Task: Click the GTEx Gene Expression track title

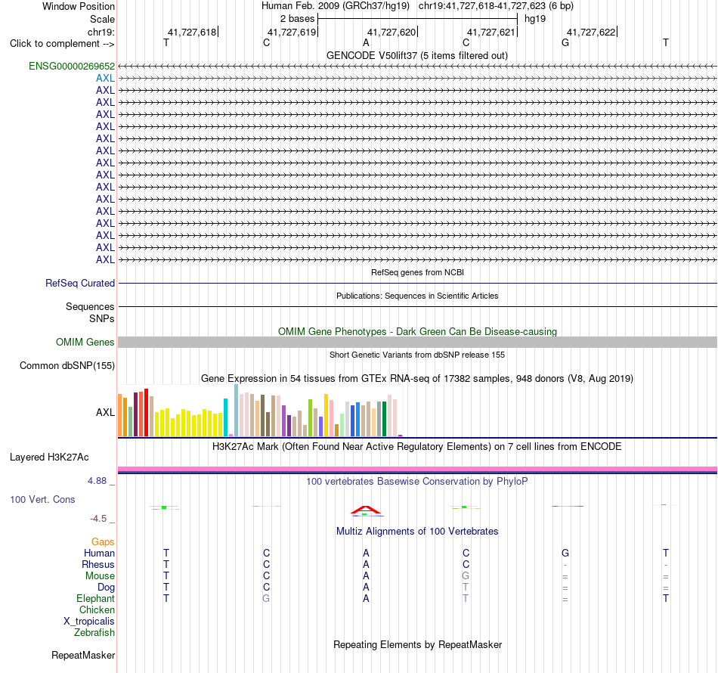Action: tap(417, 378)
